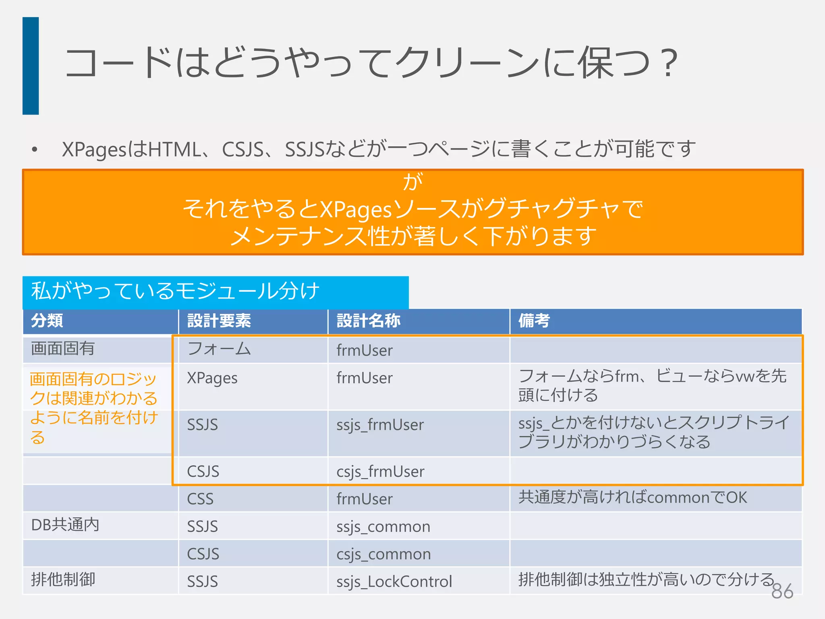The height and width of the screenshot is (619, 825).
Task: Click the orange note 画面固有のロジックは関連がわかる…
Action: 93,408
